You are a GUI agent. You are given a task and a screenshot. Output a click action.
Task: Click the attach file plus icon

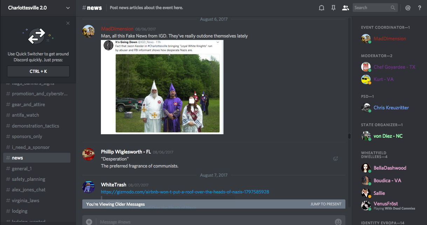(89, 221)
